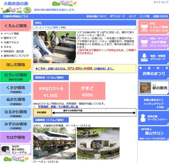Image resolution: width=169 pixels, height=163 pixels.
Task: Click the かまど ¥500 price box
Action: point(87,91)
